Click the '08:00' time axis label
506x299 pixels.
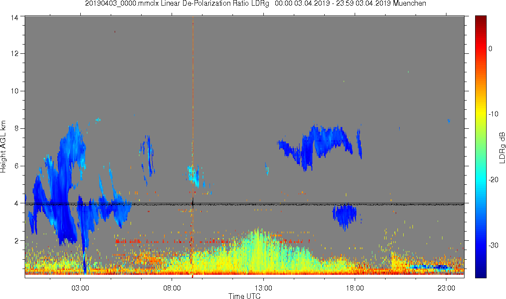point(172,288)
